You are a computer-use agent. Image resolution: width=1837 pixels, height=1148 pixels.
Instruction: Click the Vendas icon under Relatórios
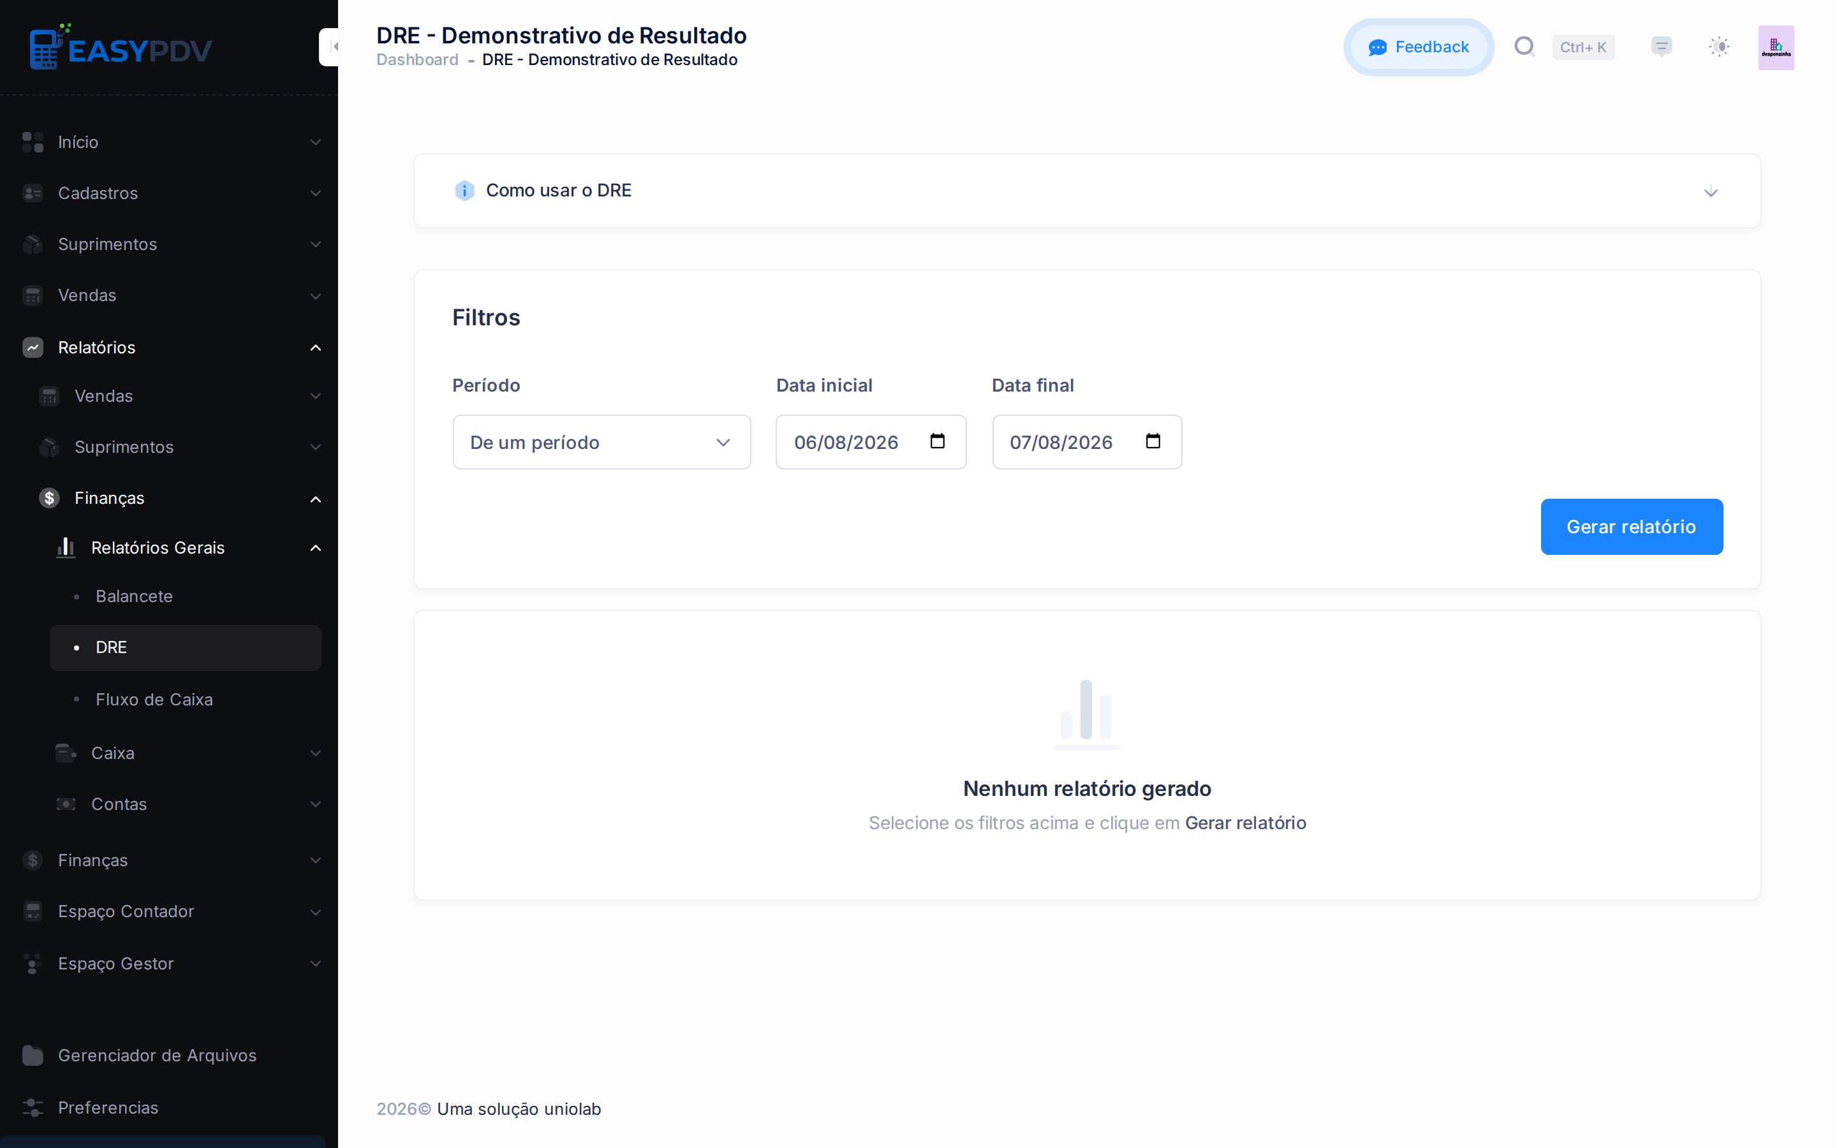pos(49,396)
